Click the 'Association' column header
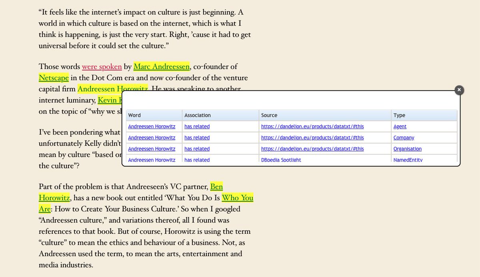This screenshot has width=480, height=277. tap(220, 115)
